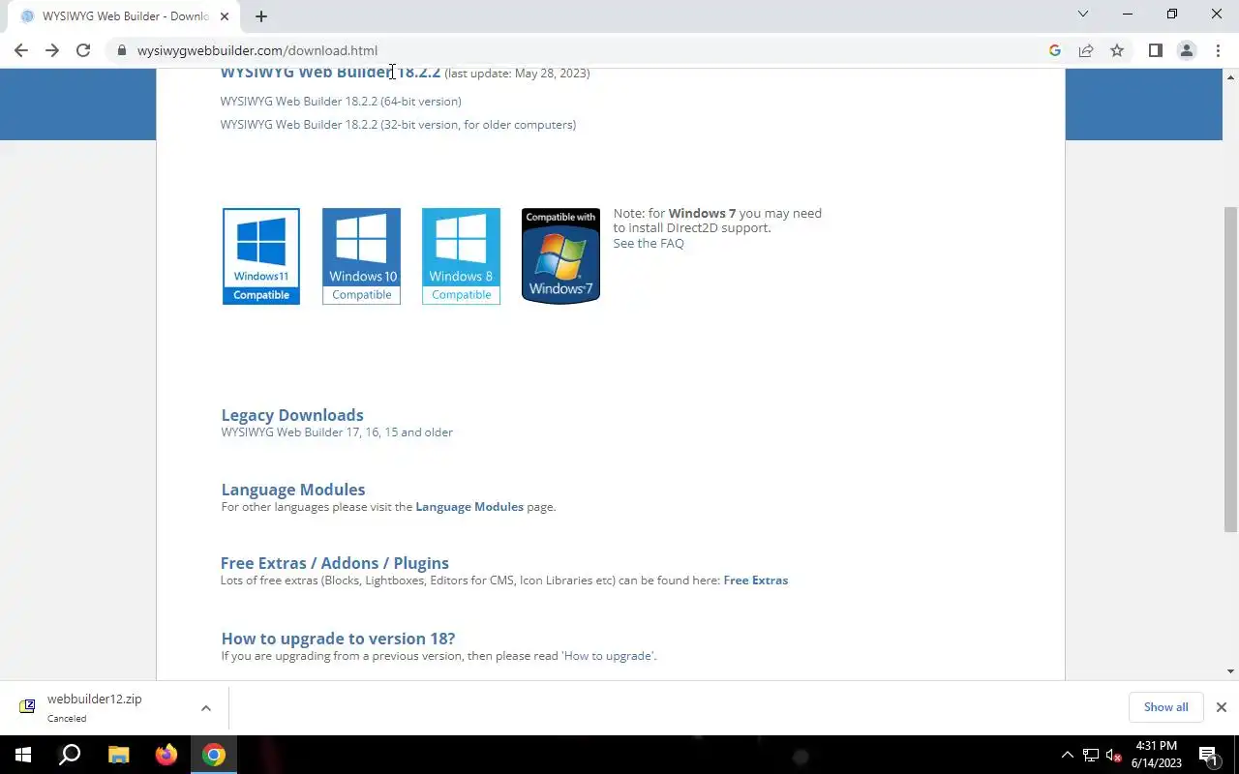The image size is (1239, 774).
Task: Open the Free Extras link
Action: click(756, 580)
